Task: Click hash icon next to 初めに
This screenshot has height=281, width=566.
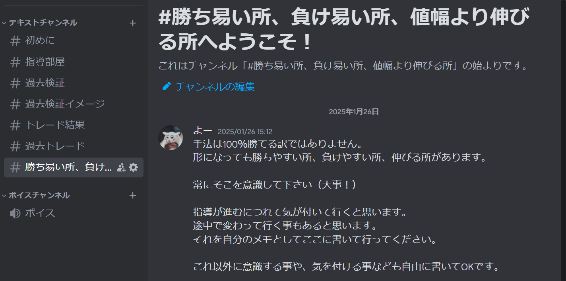Action: [x=15, y=40]
